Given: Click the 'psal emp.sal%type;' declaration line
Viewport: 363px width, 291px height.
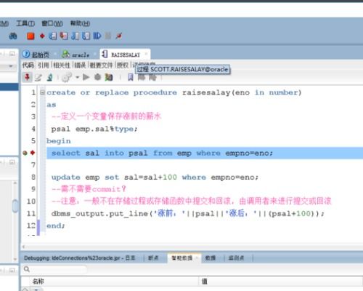Looking at the screenshot, I should coord(94,129).
